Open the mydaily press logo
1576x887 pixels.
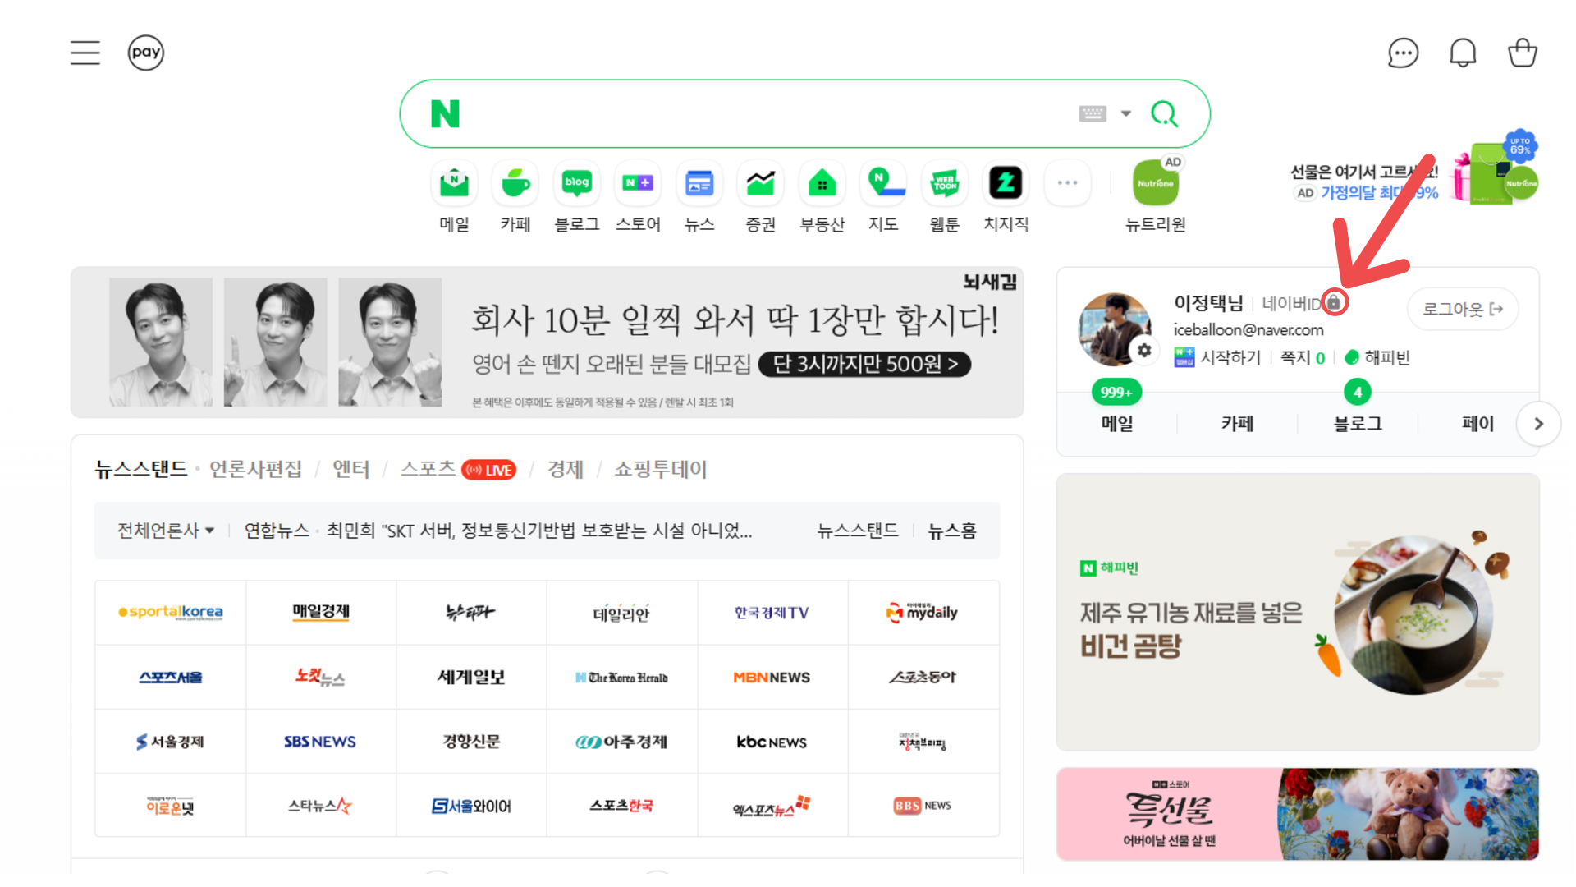(x=923, y=612)
